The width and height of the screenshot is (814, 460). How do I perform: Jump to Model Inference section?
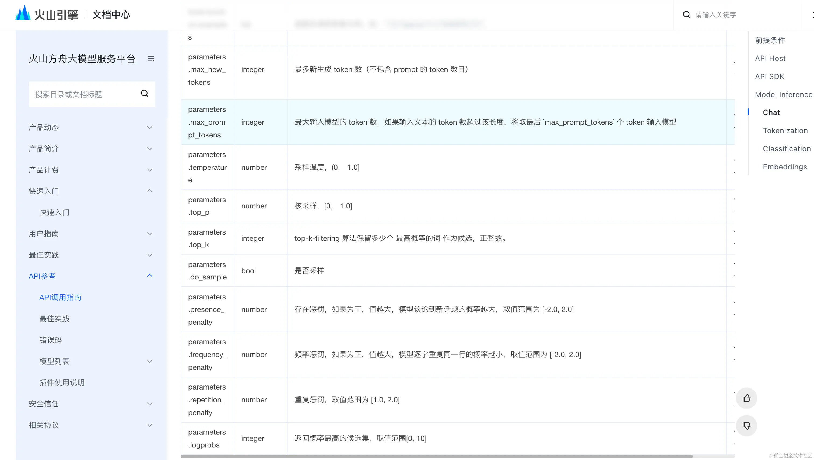click(784, 94)
